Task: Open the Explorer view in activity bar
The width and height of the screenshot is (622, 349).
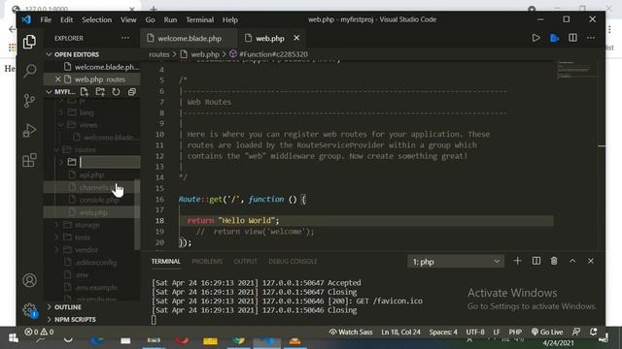Action: point(29,42)
